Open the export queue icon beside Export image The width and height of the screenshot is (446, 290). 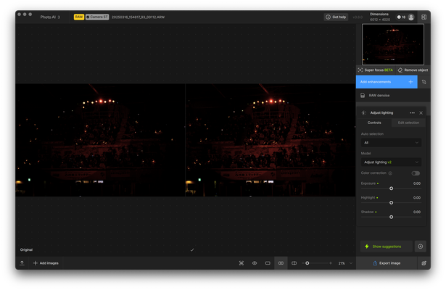coord(424,263)
